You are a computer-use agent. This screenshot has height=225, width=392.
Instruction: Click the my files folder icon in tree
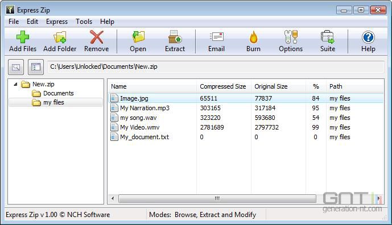(x=36, y=102)
